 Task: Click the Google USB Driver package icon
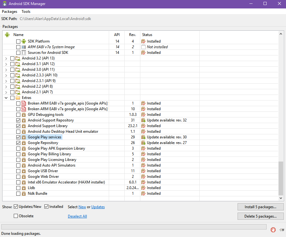click(x=24, y=171)
